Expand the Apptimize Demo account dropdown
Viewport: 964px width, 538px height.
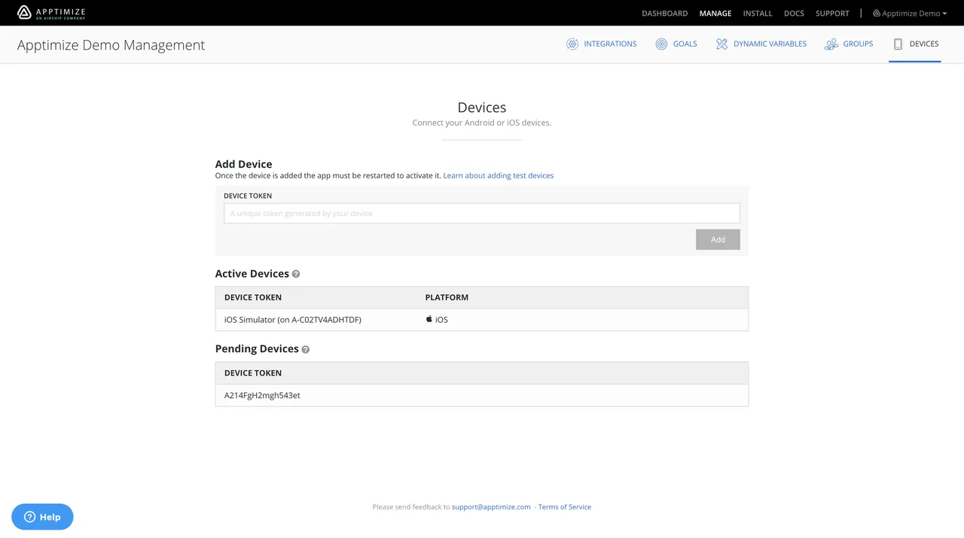pos(910,14)
